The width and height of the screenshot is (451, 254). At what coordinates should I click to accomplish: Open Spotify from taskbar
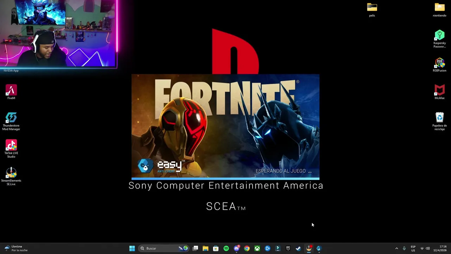click(226, 248)
